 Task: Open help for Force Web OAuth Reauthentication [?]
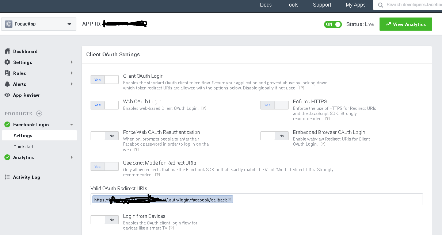[x=136, y=149]
